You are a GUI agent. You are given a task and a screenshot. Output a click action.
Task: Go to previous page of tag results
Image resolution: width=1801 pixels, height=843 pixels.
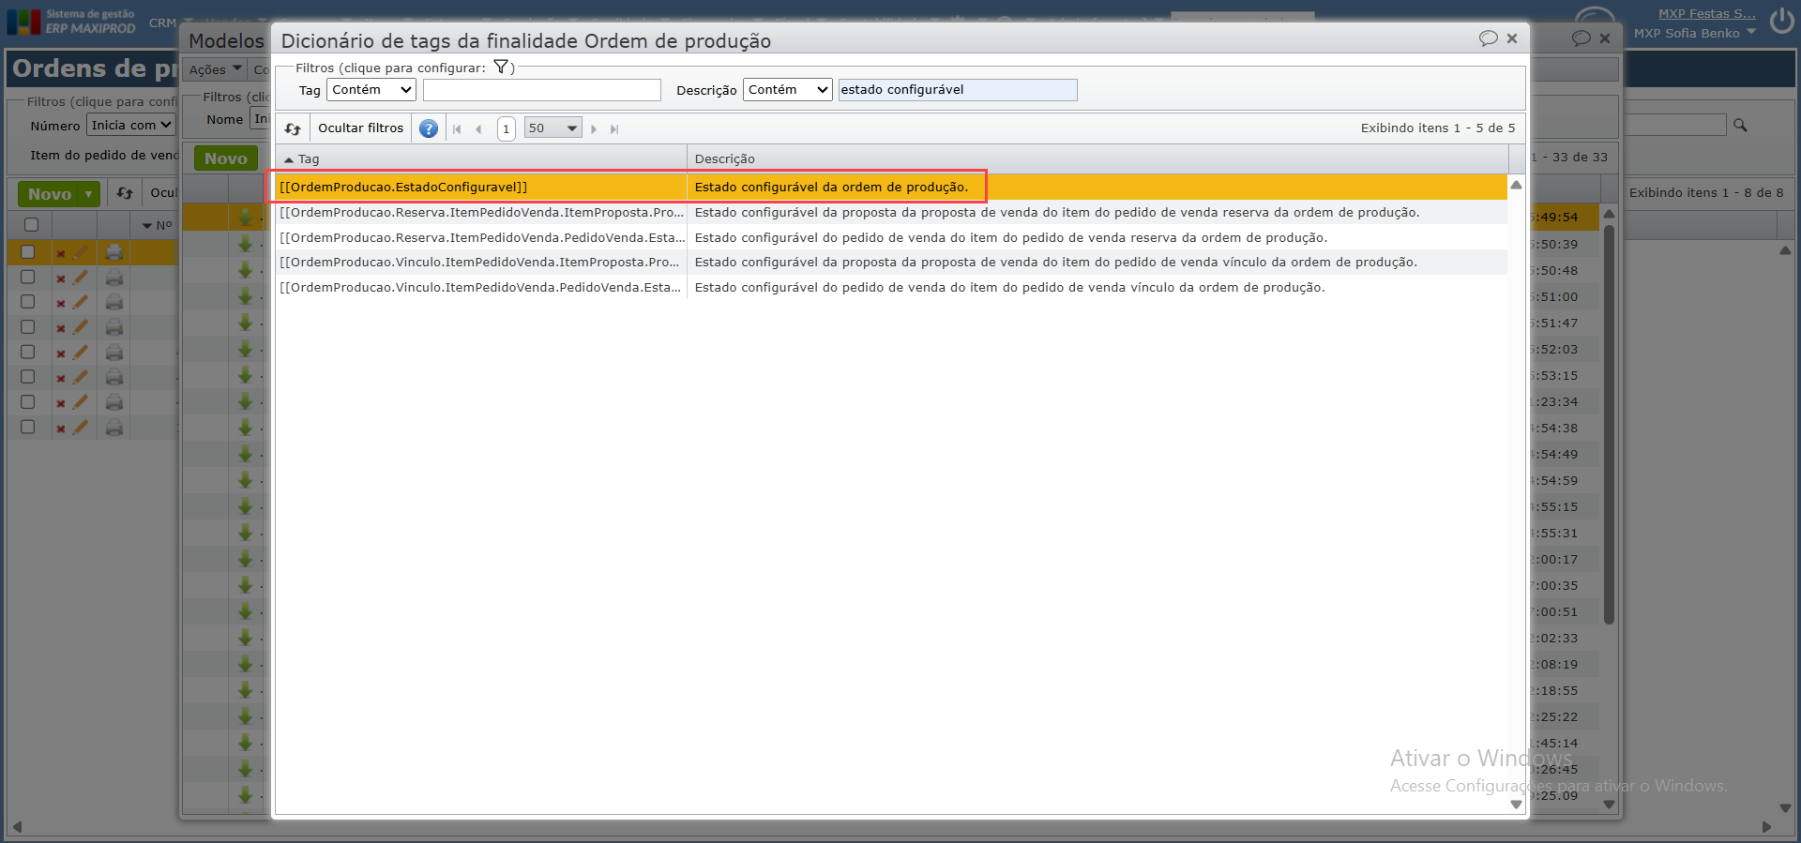[478, 128]
